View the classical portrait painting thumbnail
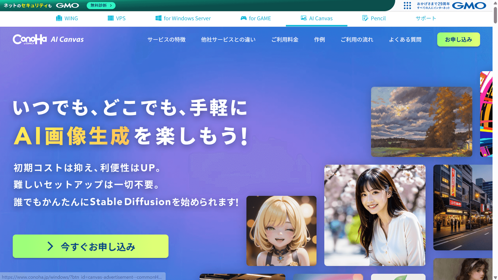Viewport: 498px width, 280px height. (x=463, y=269)
